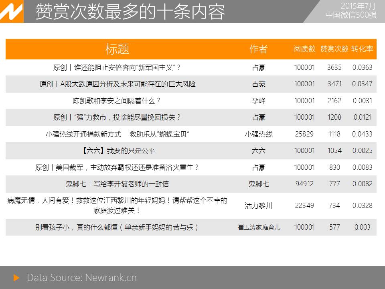Click the orange triangle before Data Source
This screenshot has width=385, height=289.
(x=16, y=277)
